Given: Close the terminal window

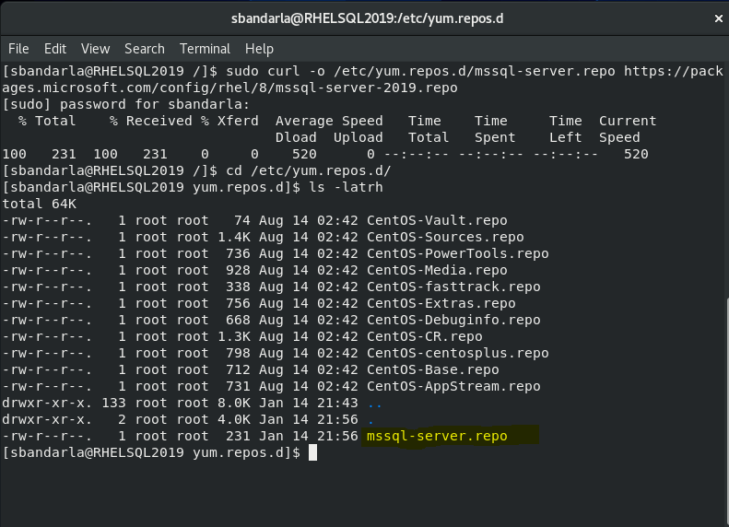Looking at the screenshot, I should (x=717, y=18).
